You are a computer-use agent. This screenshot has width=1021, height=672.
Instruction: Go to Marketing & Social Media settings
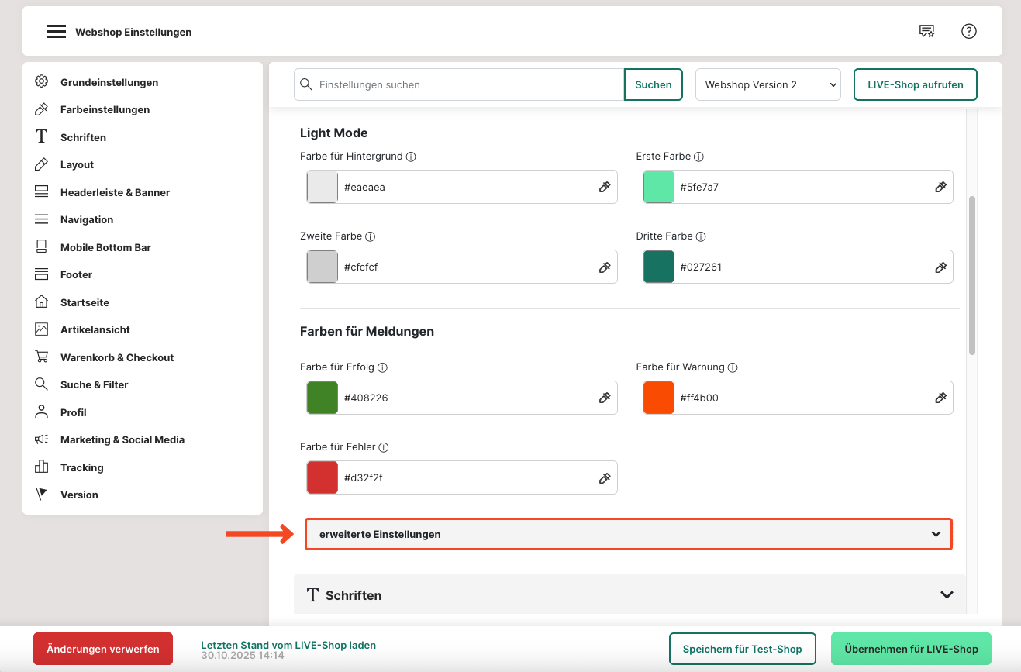[x=122, y=439]
